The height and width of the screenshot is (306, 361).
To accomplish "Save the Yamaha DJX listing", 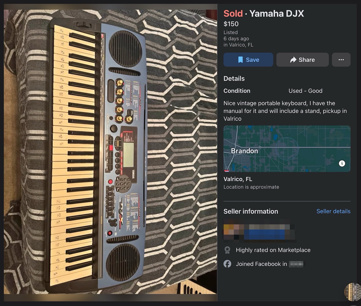I will (x=248, y=60).
